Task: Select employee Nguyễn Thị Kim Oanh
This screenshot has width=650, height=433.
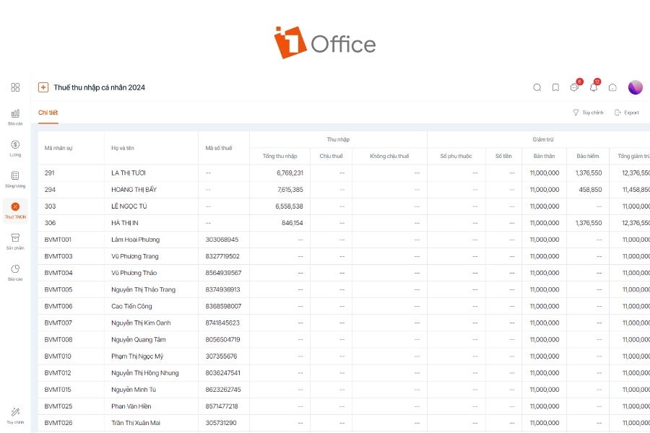Action: click(141, 323)
